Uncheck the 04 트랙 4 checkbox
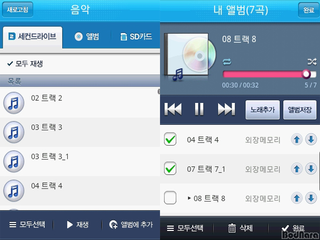320x240 pixels. pyautogui.click(x=170, y=139)
